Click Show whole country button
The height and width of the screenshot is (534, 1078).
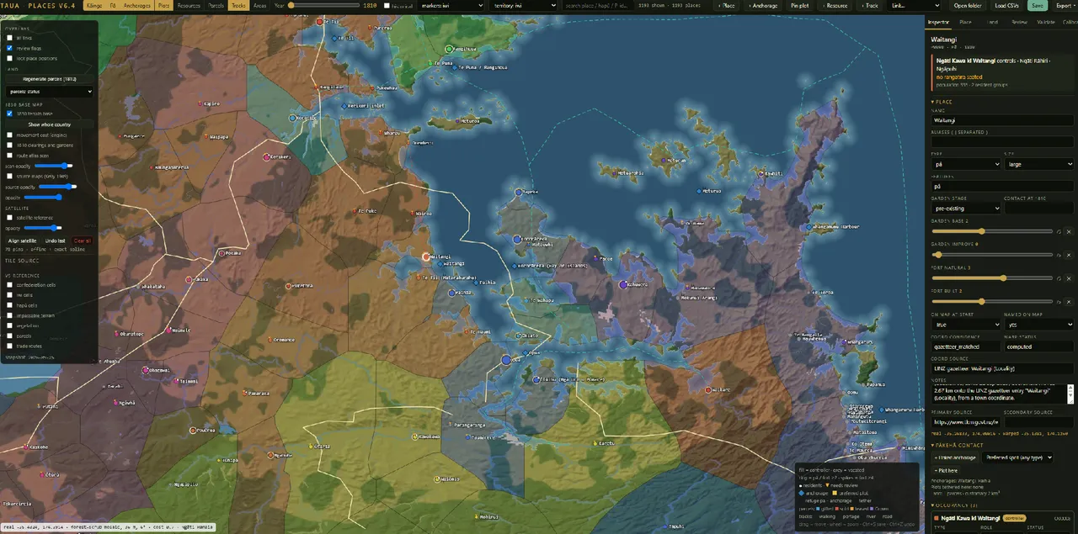click(x=49, y=124)
